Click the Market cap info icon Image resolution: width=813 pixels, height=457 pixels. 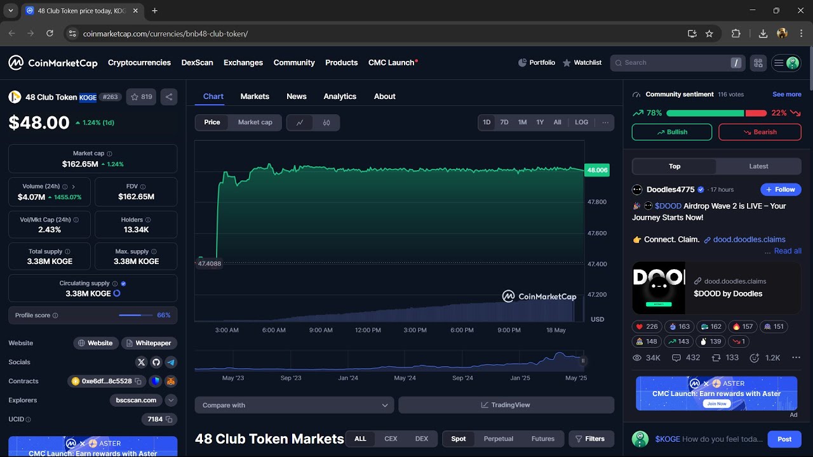click(x=109, y=154)
